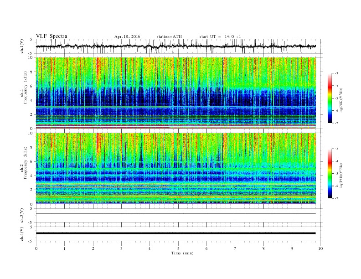361x279 pixels.
Task: Click the "1" tick on the time axis
Action: click(65, 248)
